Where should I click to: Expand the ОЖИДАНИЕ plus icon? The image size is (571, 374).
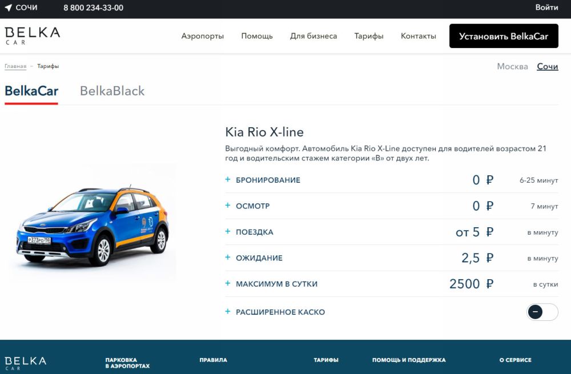(x=228, y=257)
